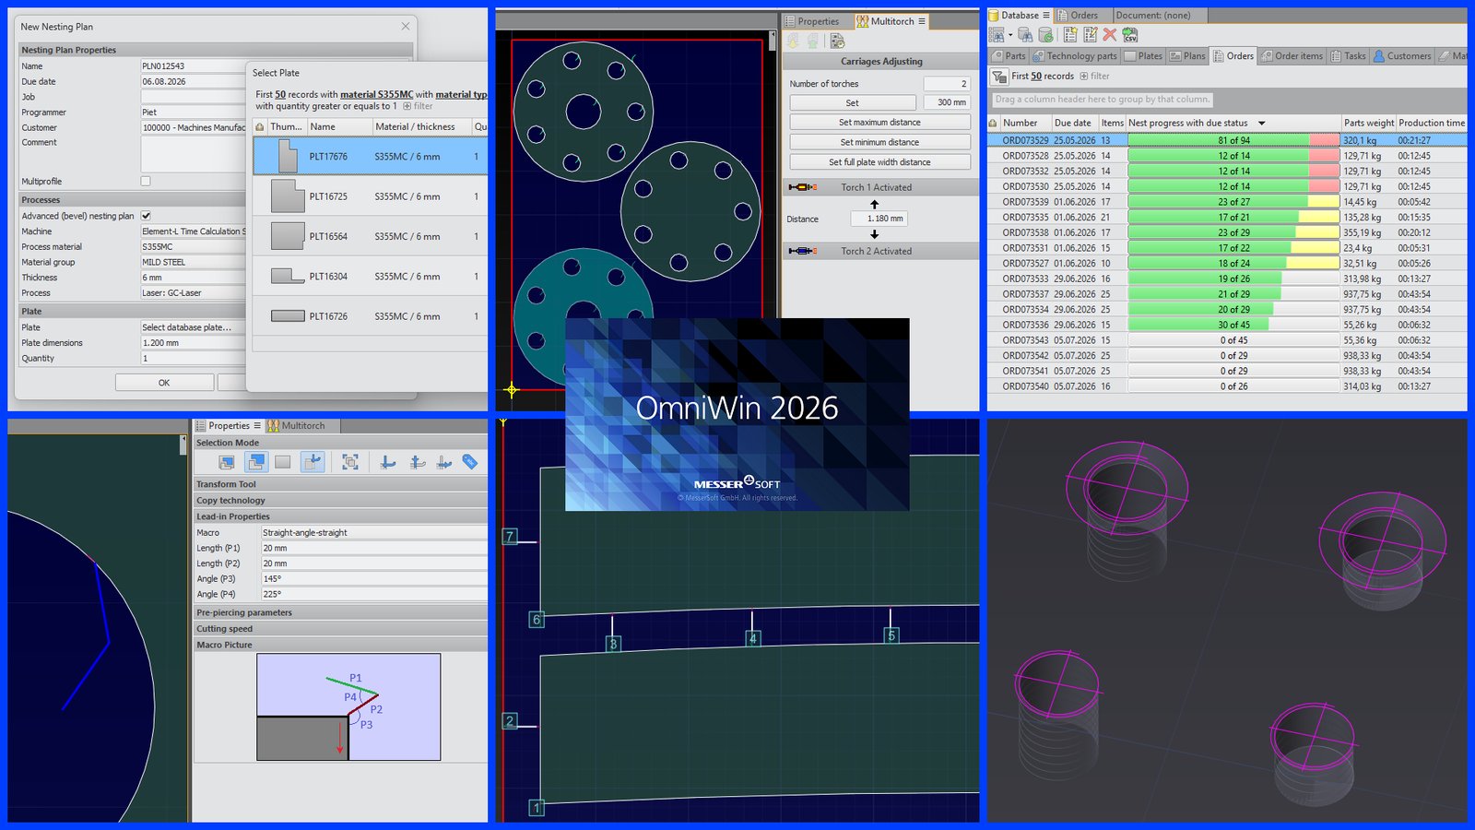This screenshot has width=1475, height=830.
Task: Click the new order icon with star
Action: coord(1070,35)
